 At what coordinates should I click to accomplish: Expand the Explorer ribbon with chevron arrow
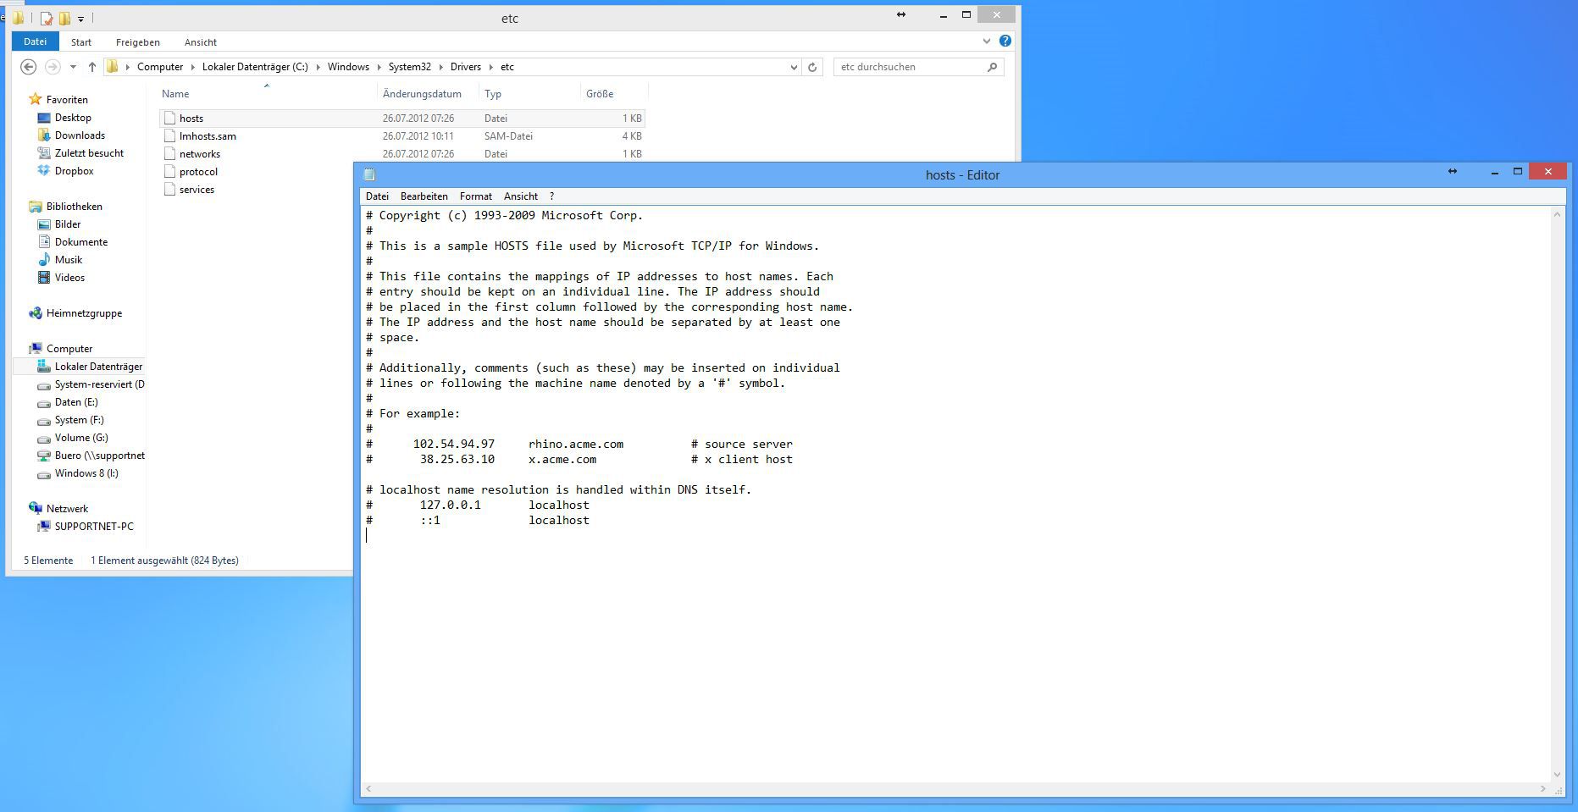987,41
